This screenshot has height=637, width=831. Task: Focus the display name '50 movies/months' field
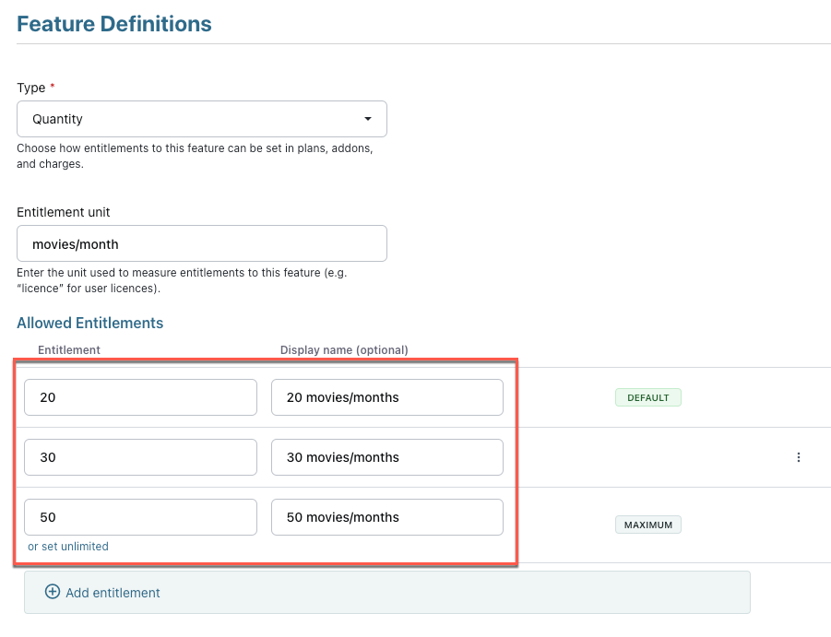pos(386,517)
